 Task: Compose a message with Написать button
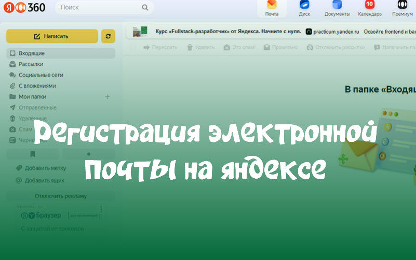[x=52, y=36]
